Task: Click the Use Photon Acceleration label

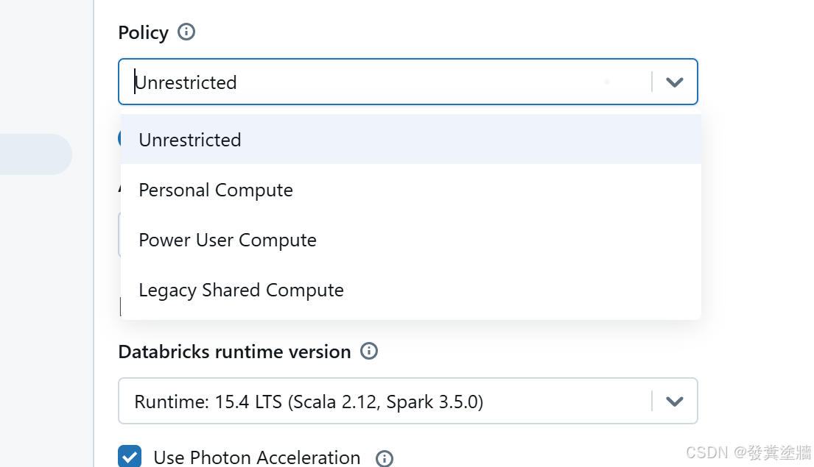Action: pos(257,457)
